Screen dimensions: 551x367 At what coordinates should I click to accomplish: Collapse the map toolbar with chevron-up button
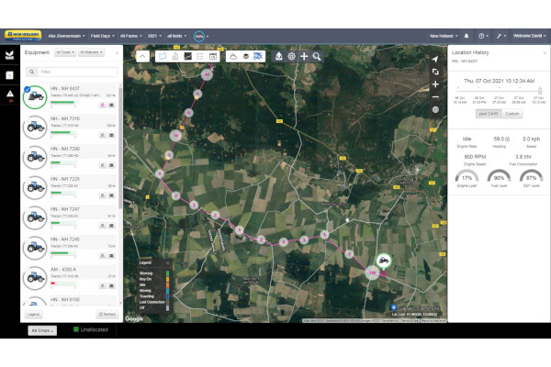[142, 56]
